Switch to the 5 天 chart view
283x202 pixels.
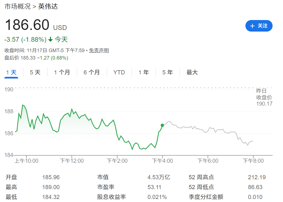[x=35, y=72]
